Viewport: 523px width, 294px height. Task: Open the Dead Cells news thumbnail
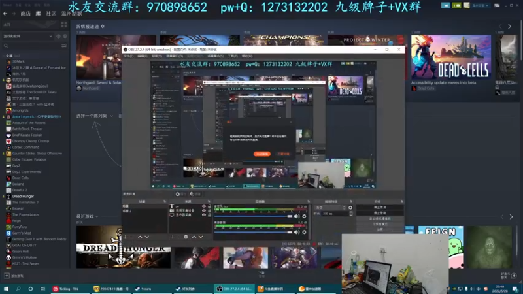pos(451,57)
